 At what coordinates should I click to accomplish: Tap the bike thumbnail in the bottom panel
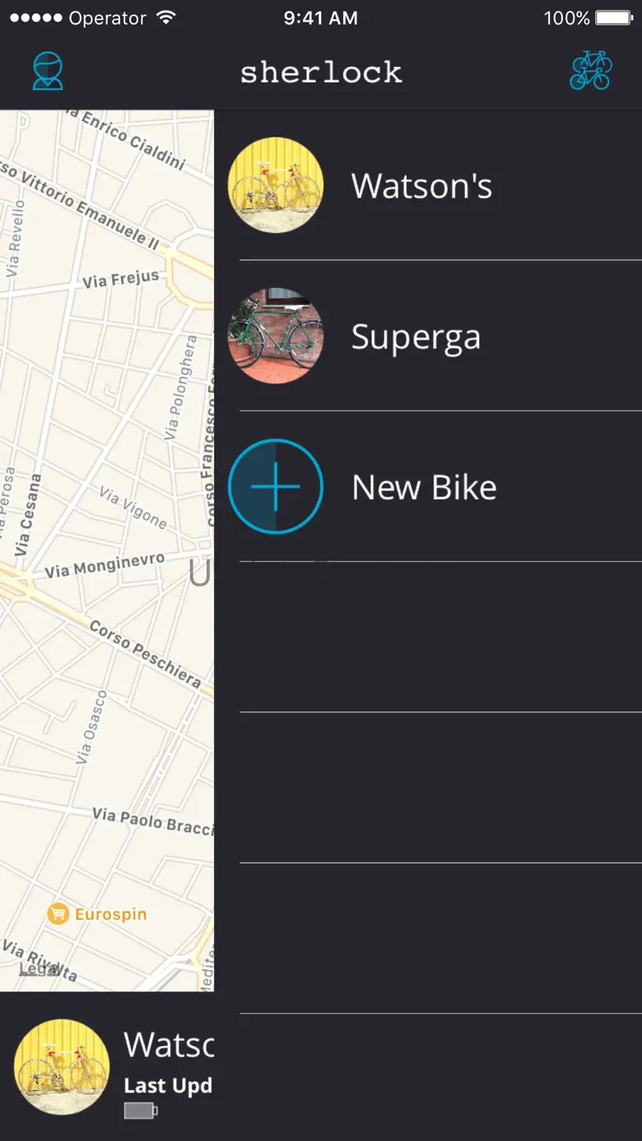[x=62, y=1067]
